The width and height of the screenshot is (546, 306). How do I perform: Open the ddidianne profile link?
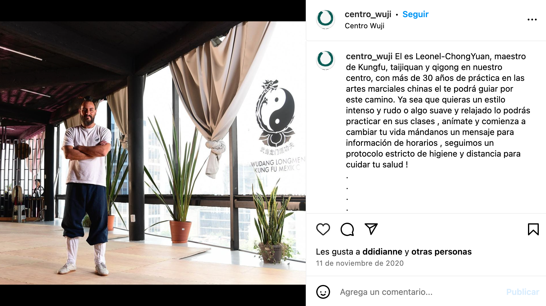[x=382, y=252]
